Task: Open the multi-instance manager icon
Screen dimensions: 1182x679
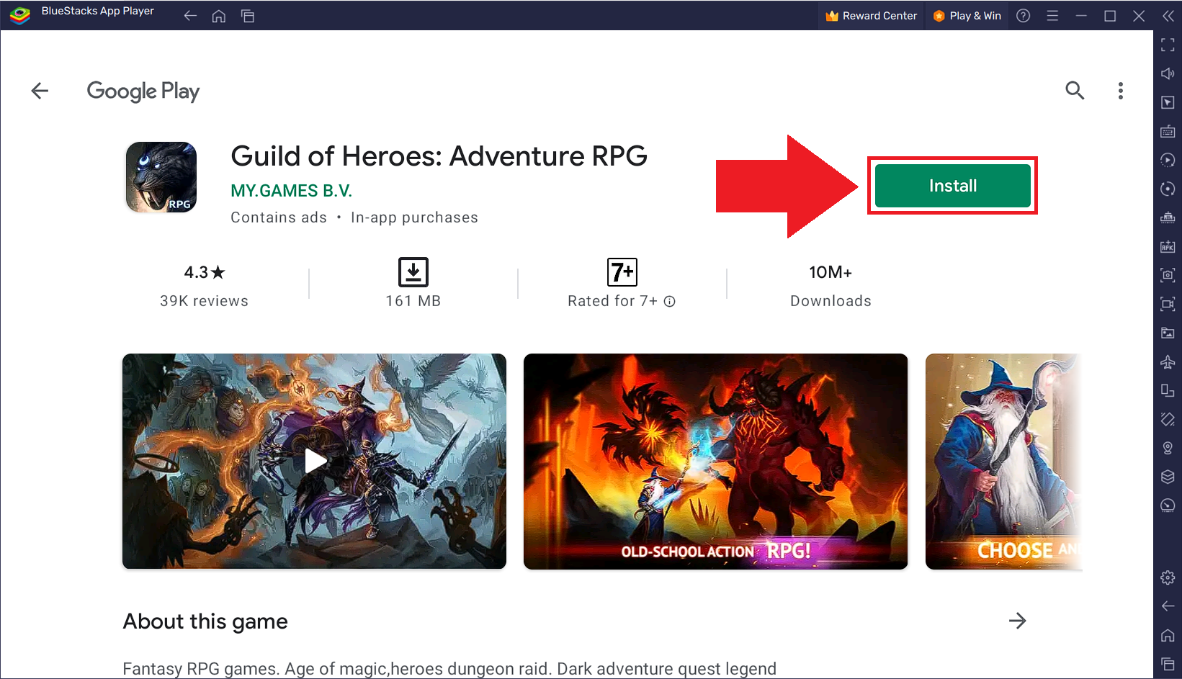Action: tap(1168, 217)
